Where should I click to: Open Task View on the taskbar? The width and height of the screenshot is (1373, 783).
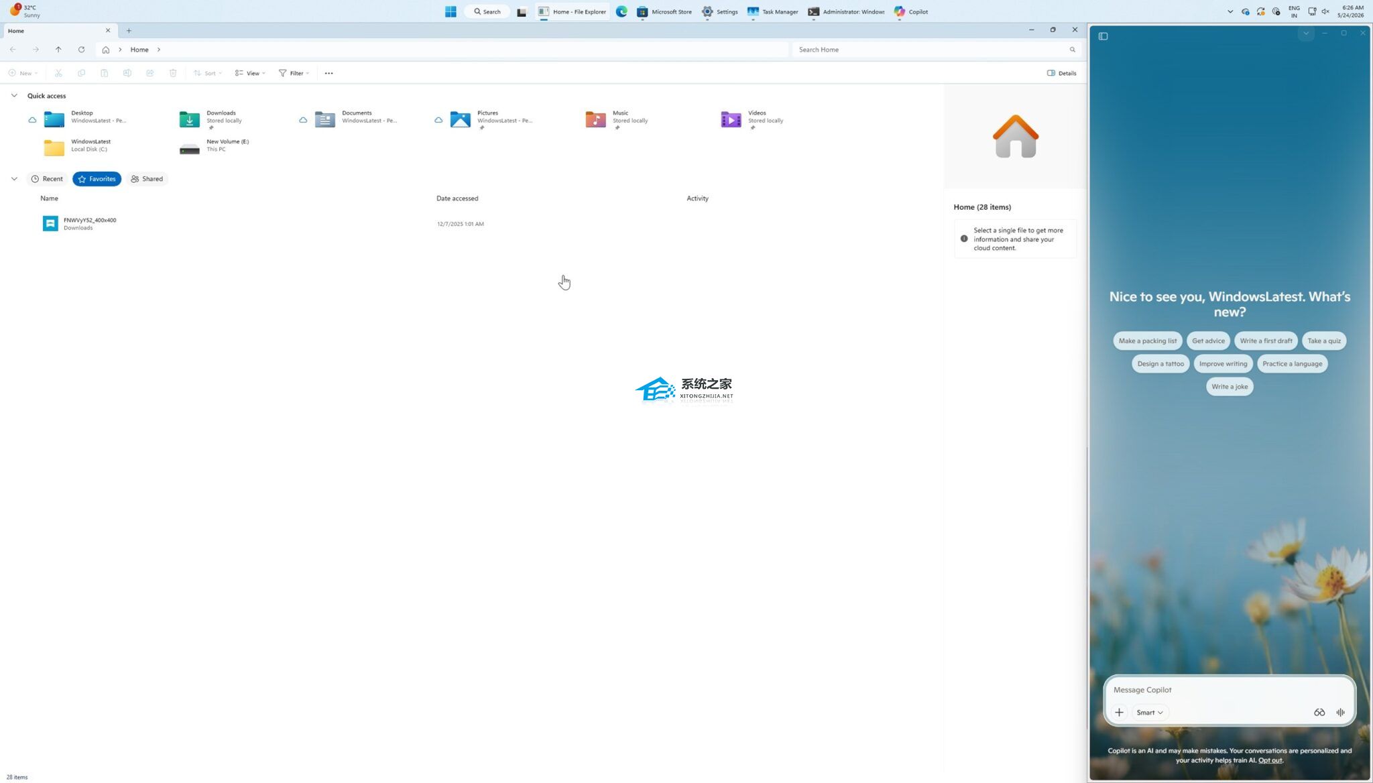(x=522, y=11)
